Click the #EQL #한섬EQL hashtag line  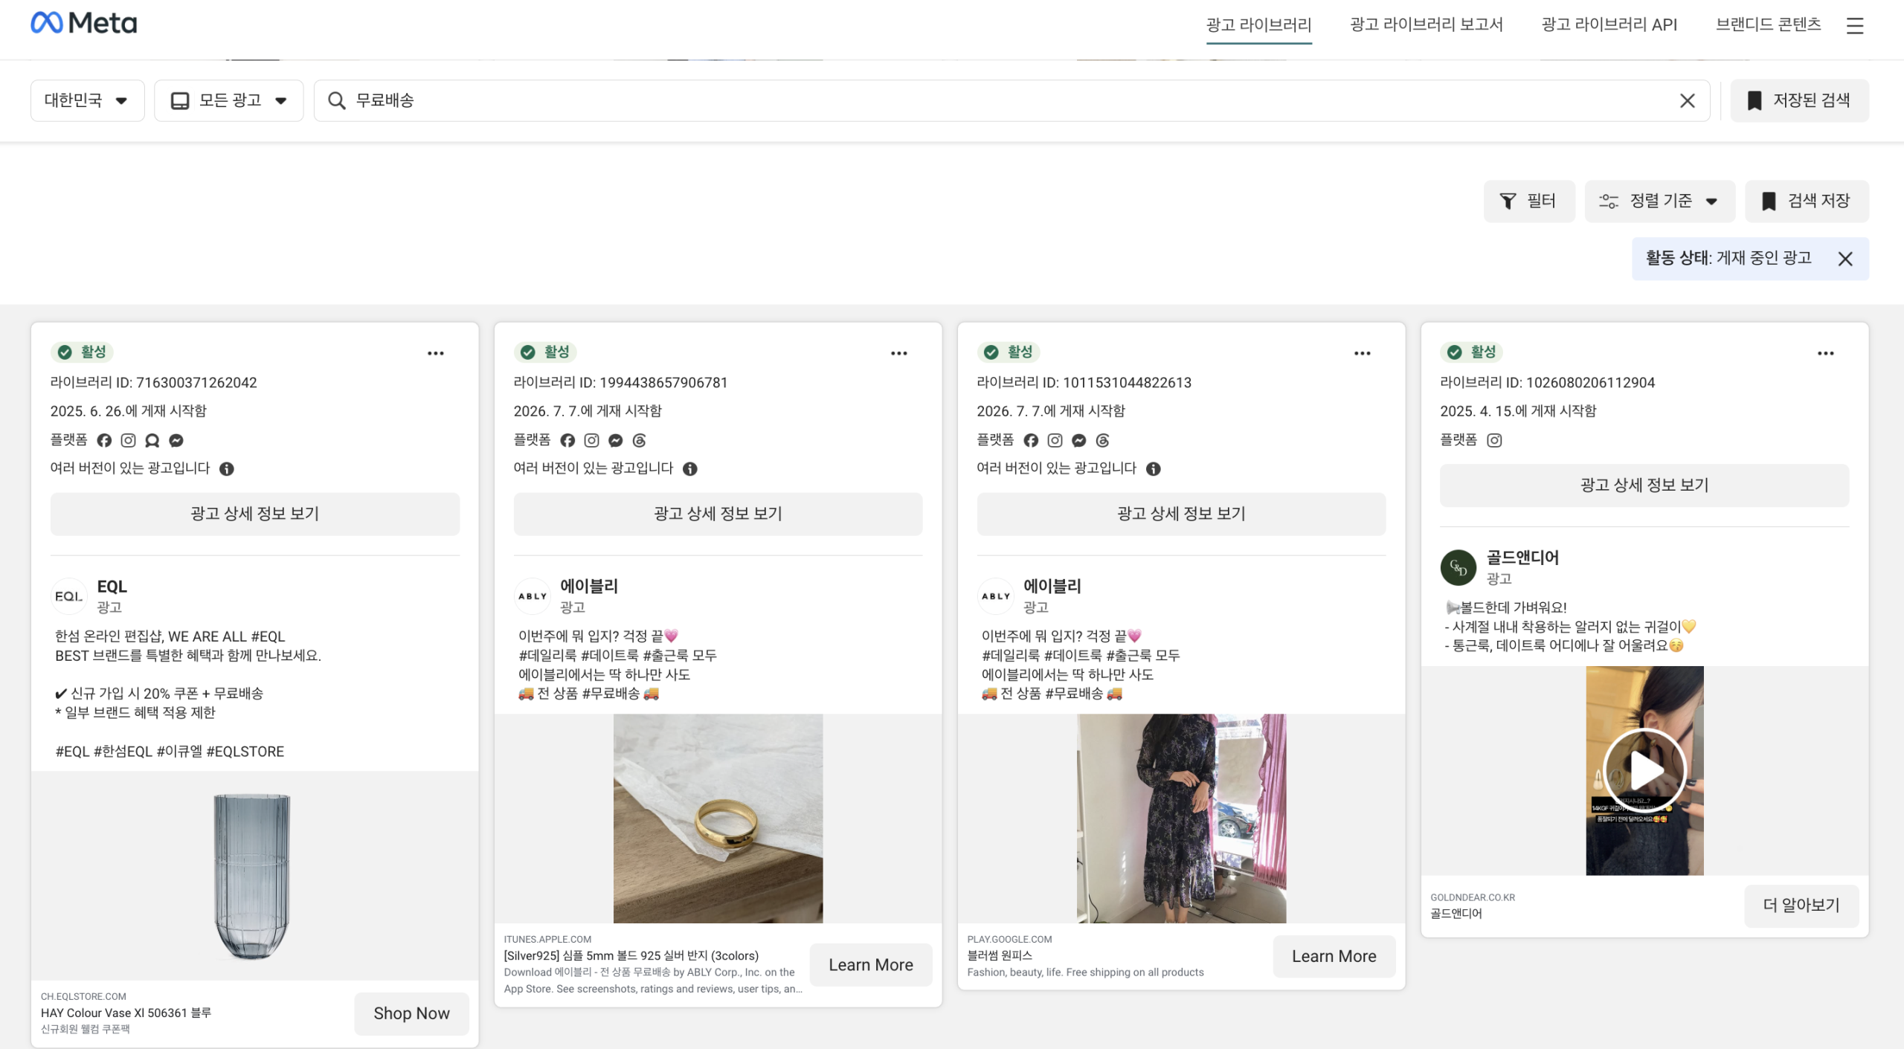170,752
